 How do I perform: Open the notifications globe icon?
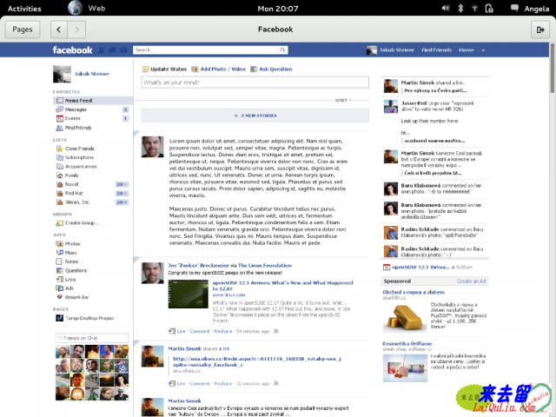tap(123, 50)
